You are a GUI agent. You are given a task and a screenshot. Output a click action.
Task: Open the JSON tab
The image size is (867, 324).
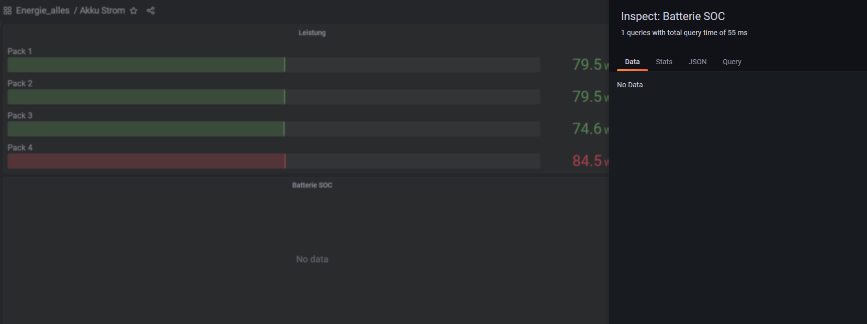(697, 62)
